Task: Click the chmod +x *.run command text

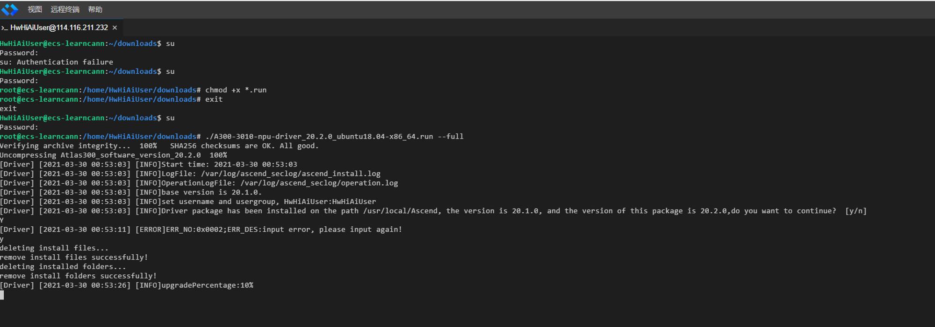Action: coord(236,90)
